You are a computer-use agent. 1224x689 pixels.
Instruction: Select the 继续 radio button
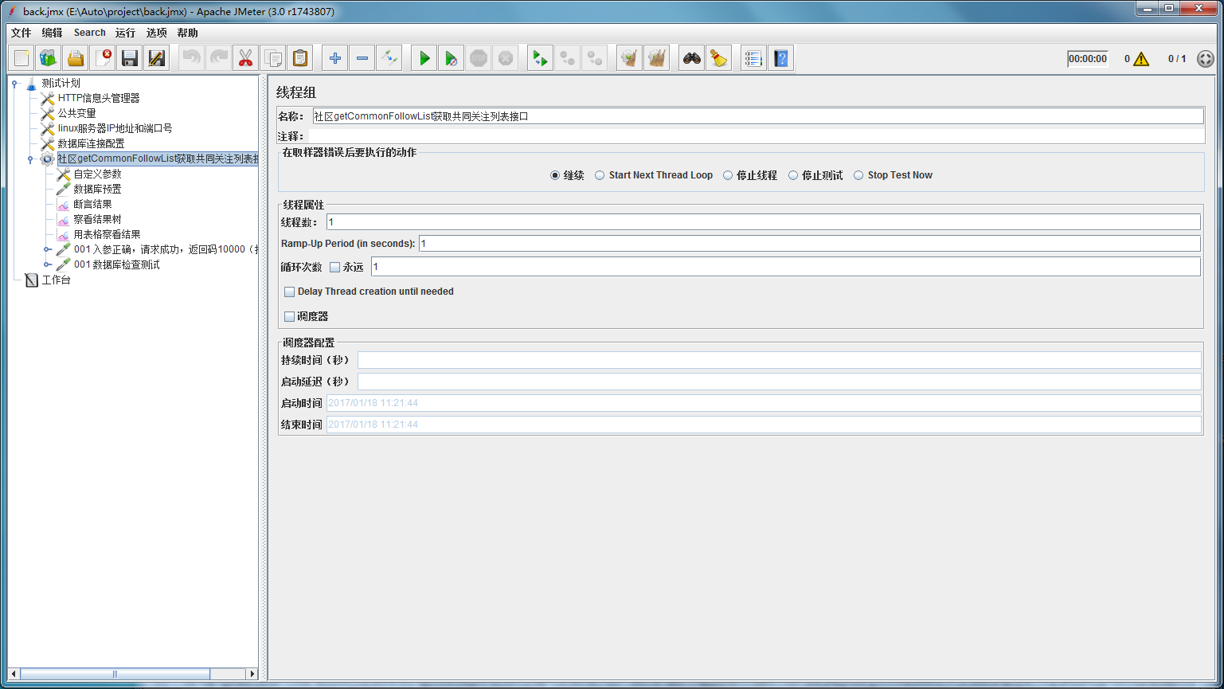click(x=555, y=175)
